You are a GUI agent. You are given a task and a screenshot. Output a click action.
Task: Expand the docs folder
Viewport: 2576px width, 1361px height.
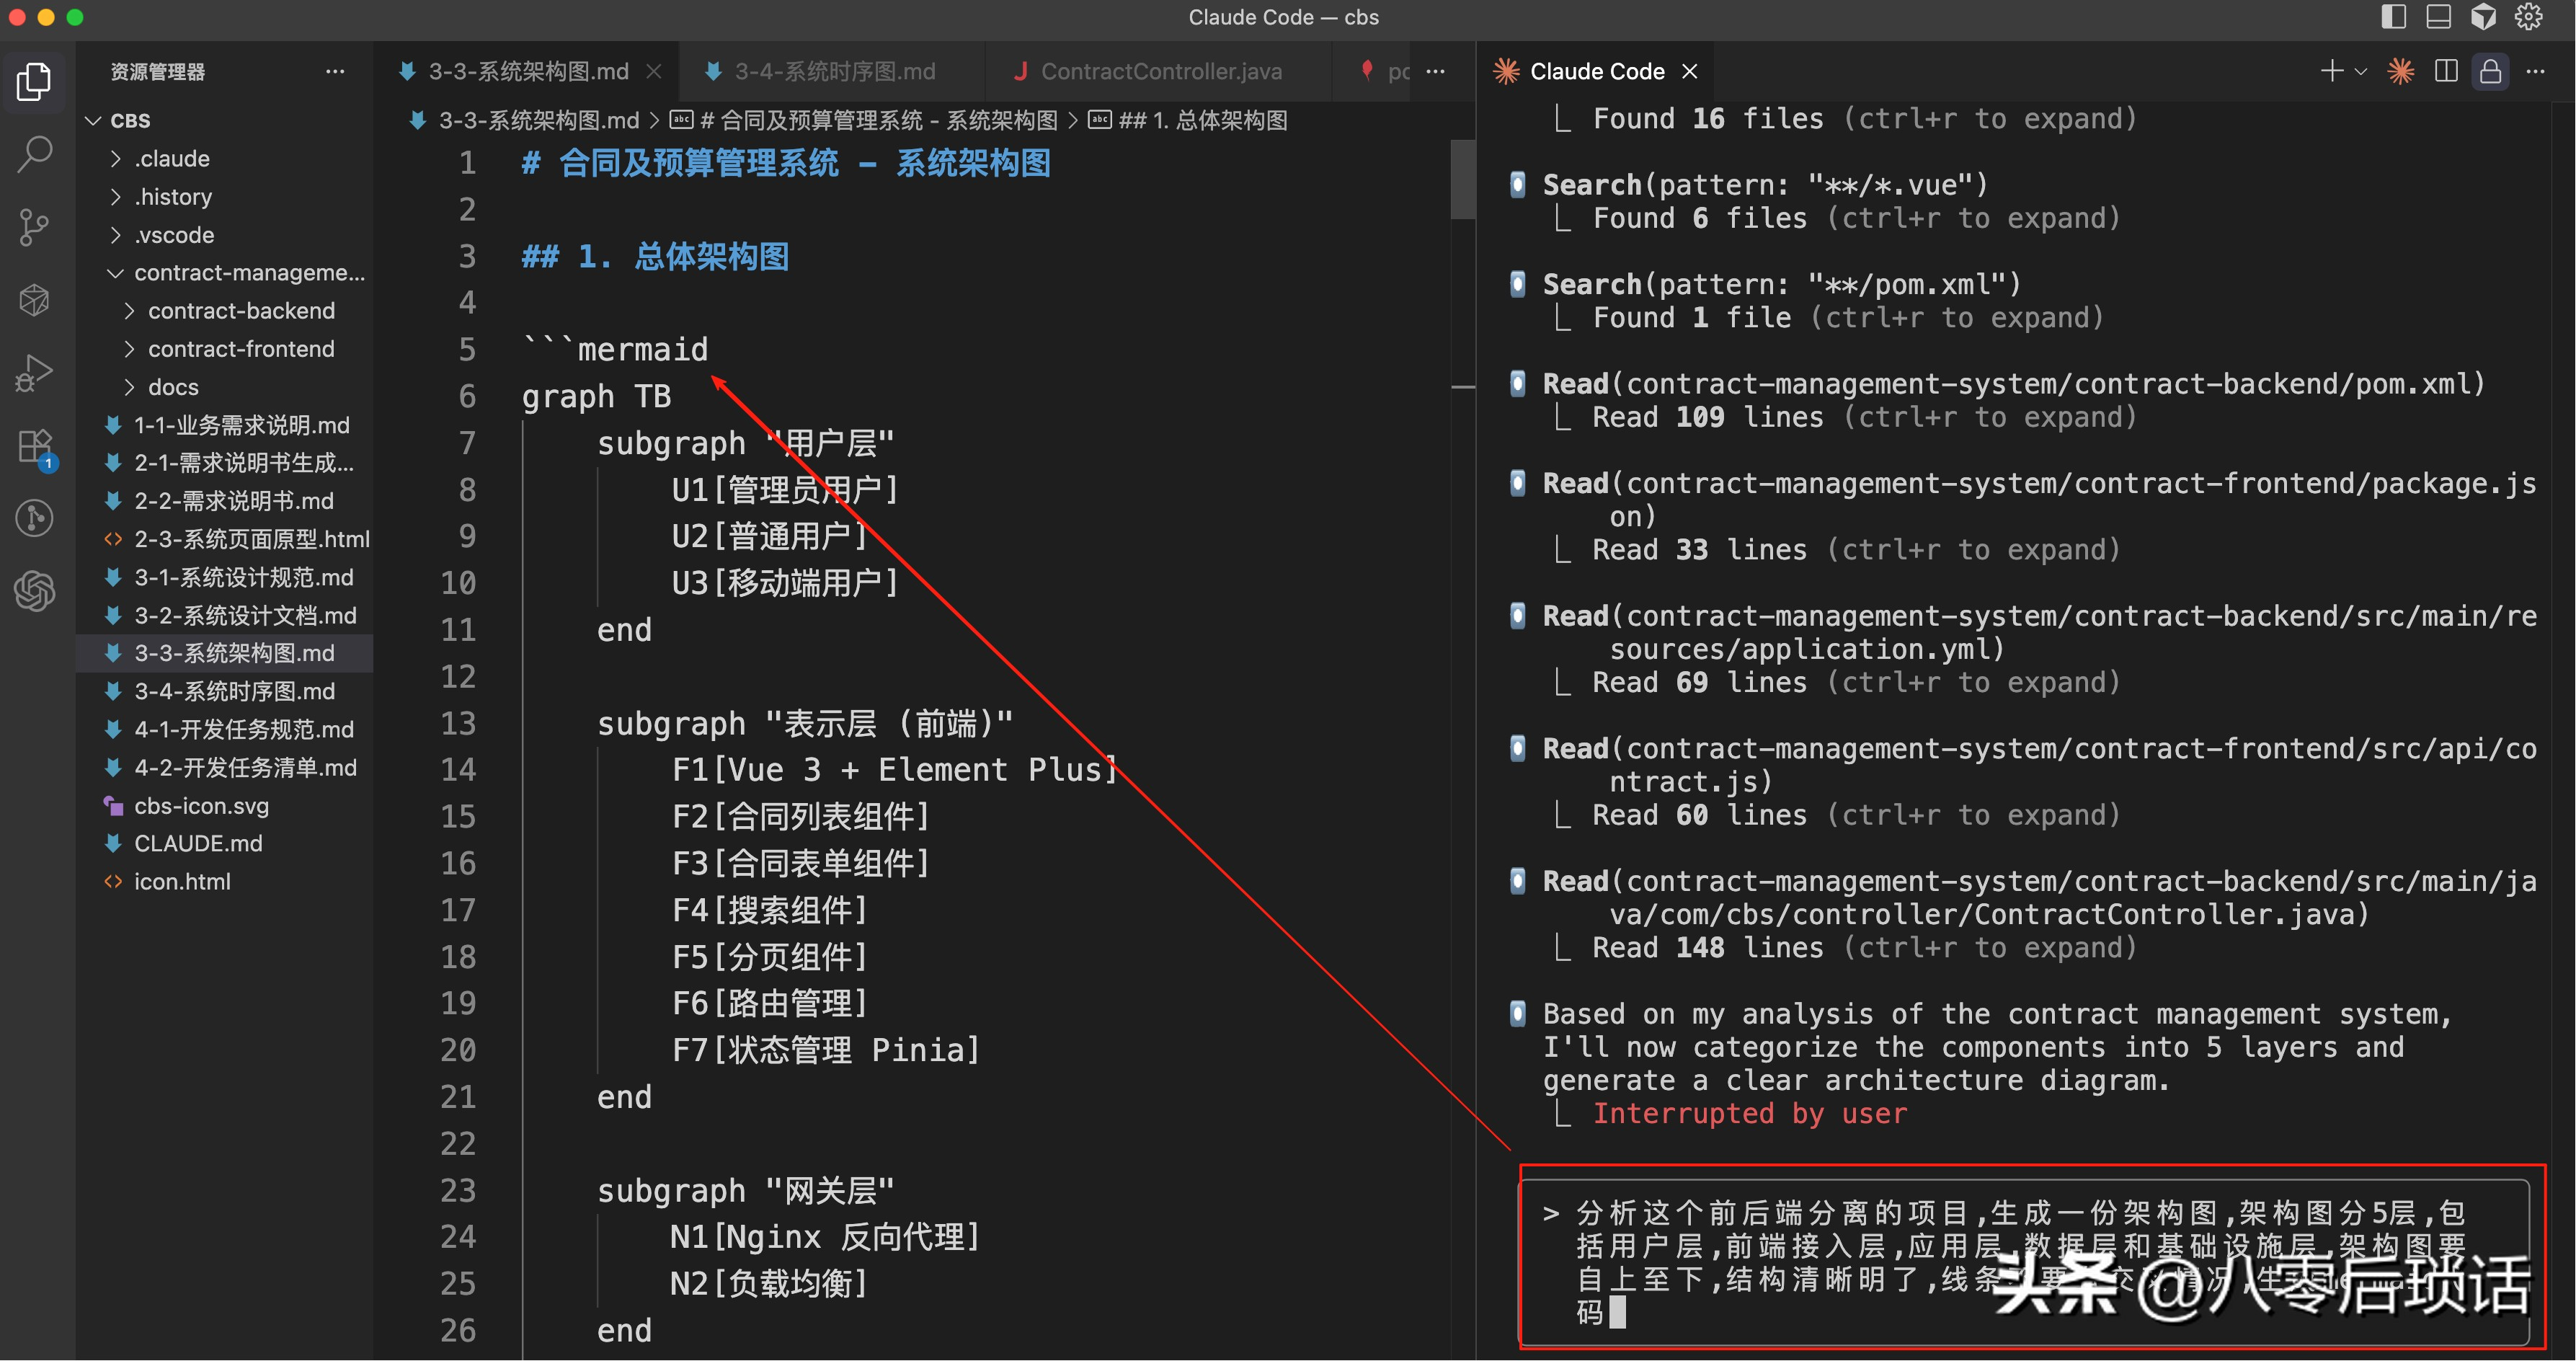click(129, 386)
